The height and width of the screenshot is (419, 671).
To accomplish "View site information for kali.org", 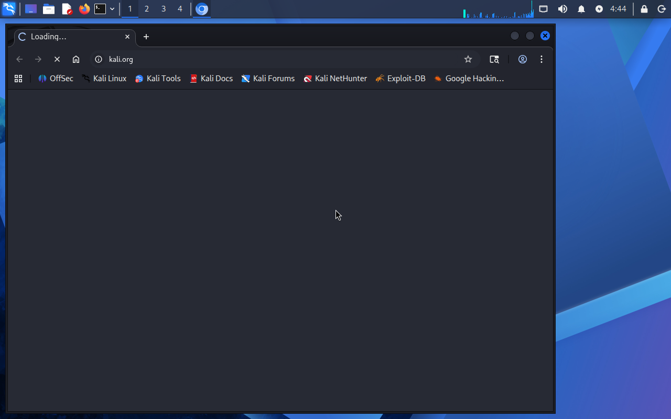I will pos(99,59).
